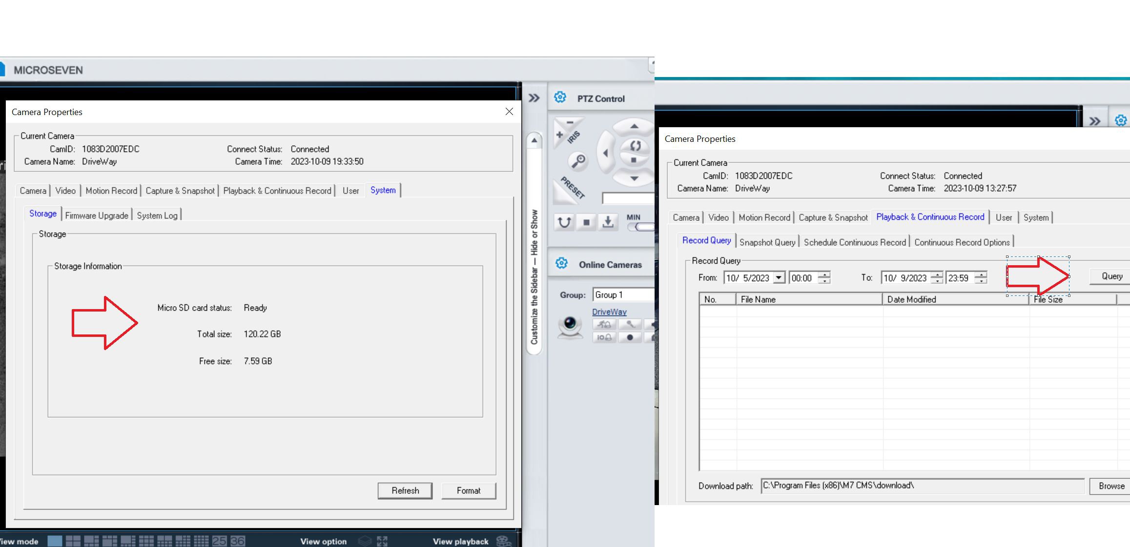Adjust the PTZ speed MIN slider
This screenshot has width=1130, height=547.
click(643, 227)
